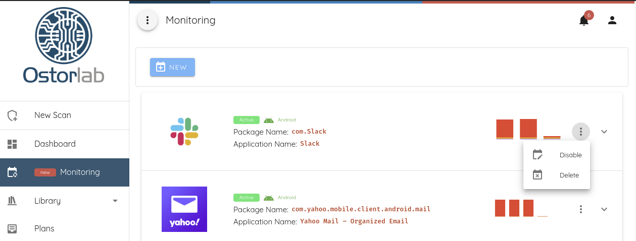Open the three-dot menu beside Monitoring title

148,20
